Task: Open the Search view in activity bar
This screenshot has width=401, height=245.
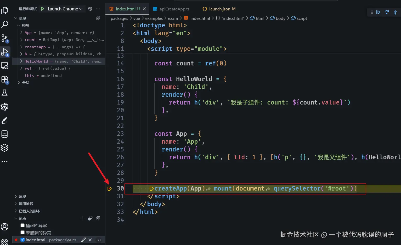Action: pyautogui.click(x=4, y=24)
